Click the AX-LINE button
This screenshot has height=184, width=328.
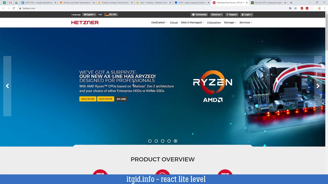point(121,99)
